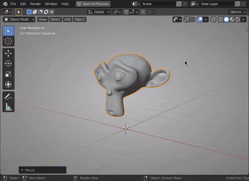Open the Global transform orientation dropdown
The width and height of the screenshot is (249, 181).
point(99,12)
